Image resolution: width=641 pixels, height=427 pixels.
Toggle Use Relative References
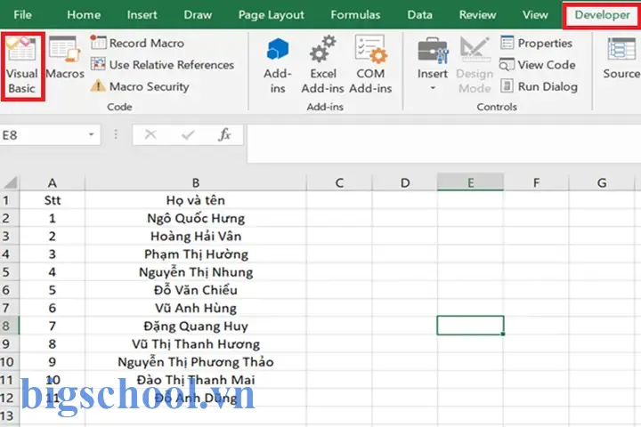[162, 65]
